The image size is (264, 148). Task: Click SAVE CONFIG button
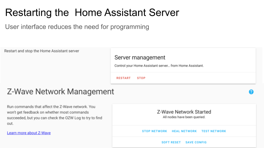(x=196, y=142)
